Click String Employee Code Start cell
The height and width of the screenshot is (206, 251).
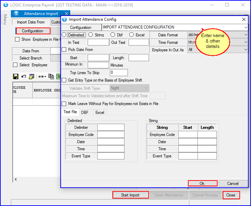pos(188,135)
